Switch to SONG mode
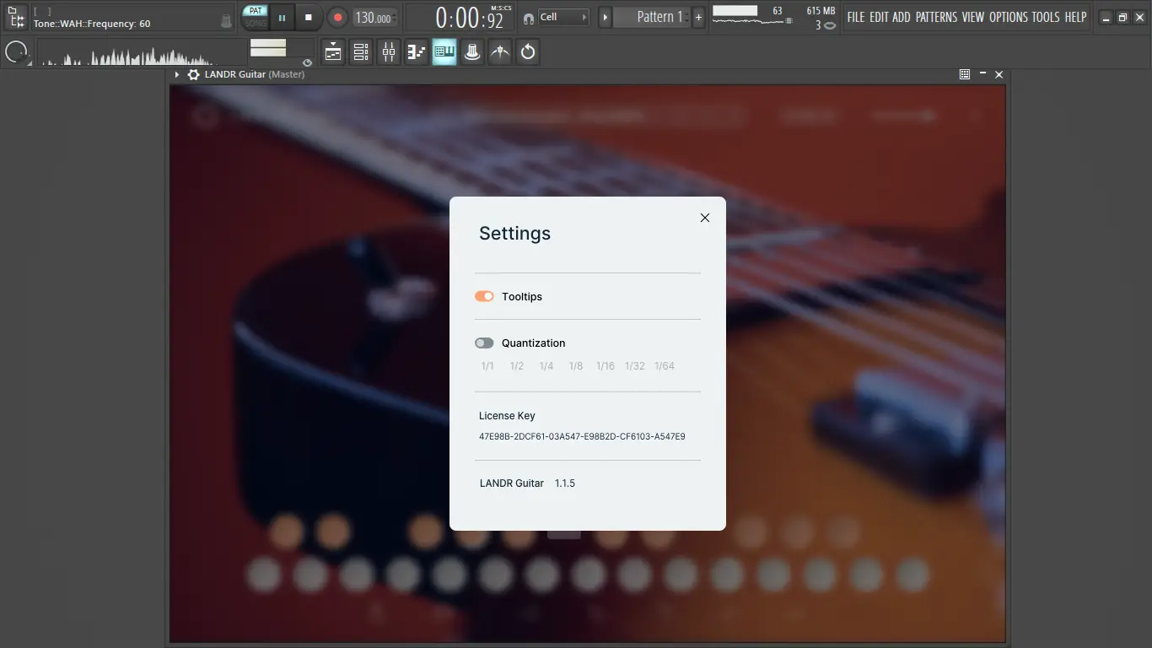Viewport: 1152px width, 648px height. tap(256, 24)
